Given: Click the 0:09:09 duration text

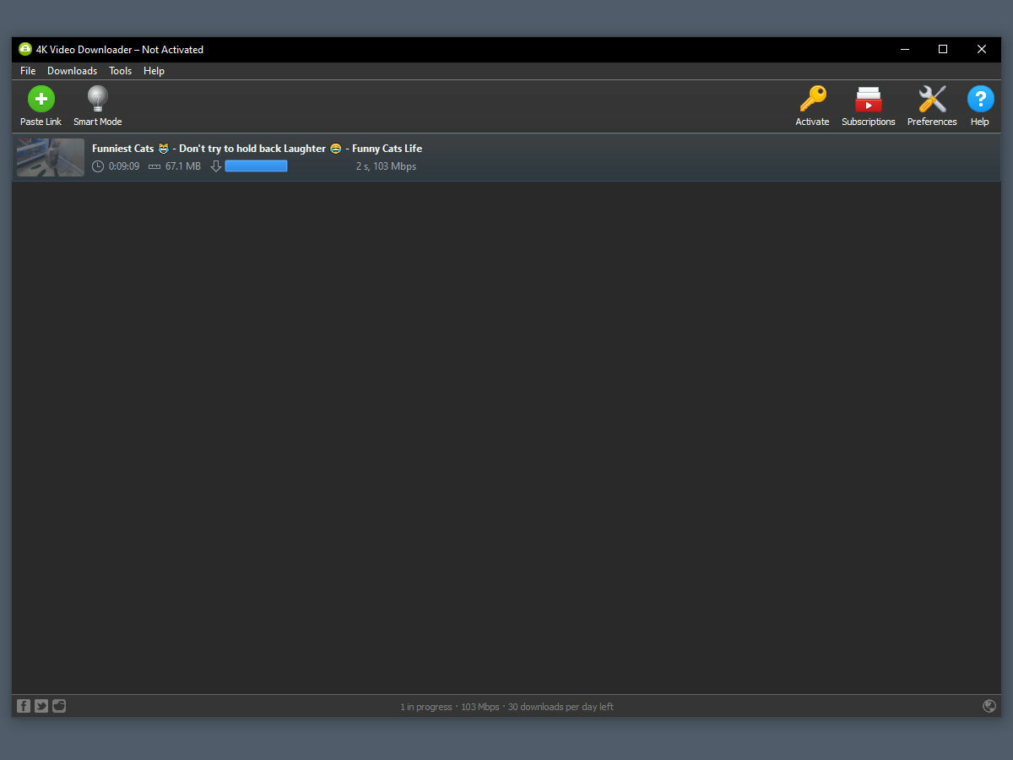Looking at the screenshot, I should (x=124, y=166).
